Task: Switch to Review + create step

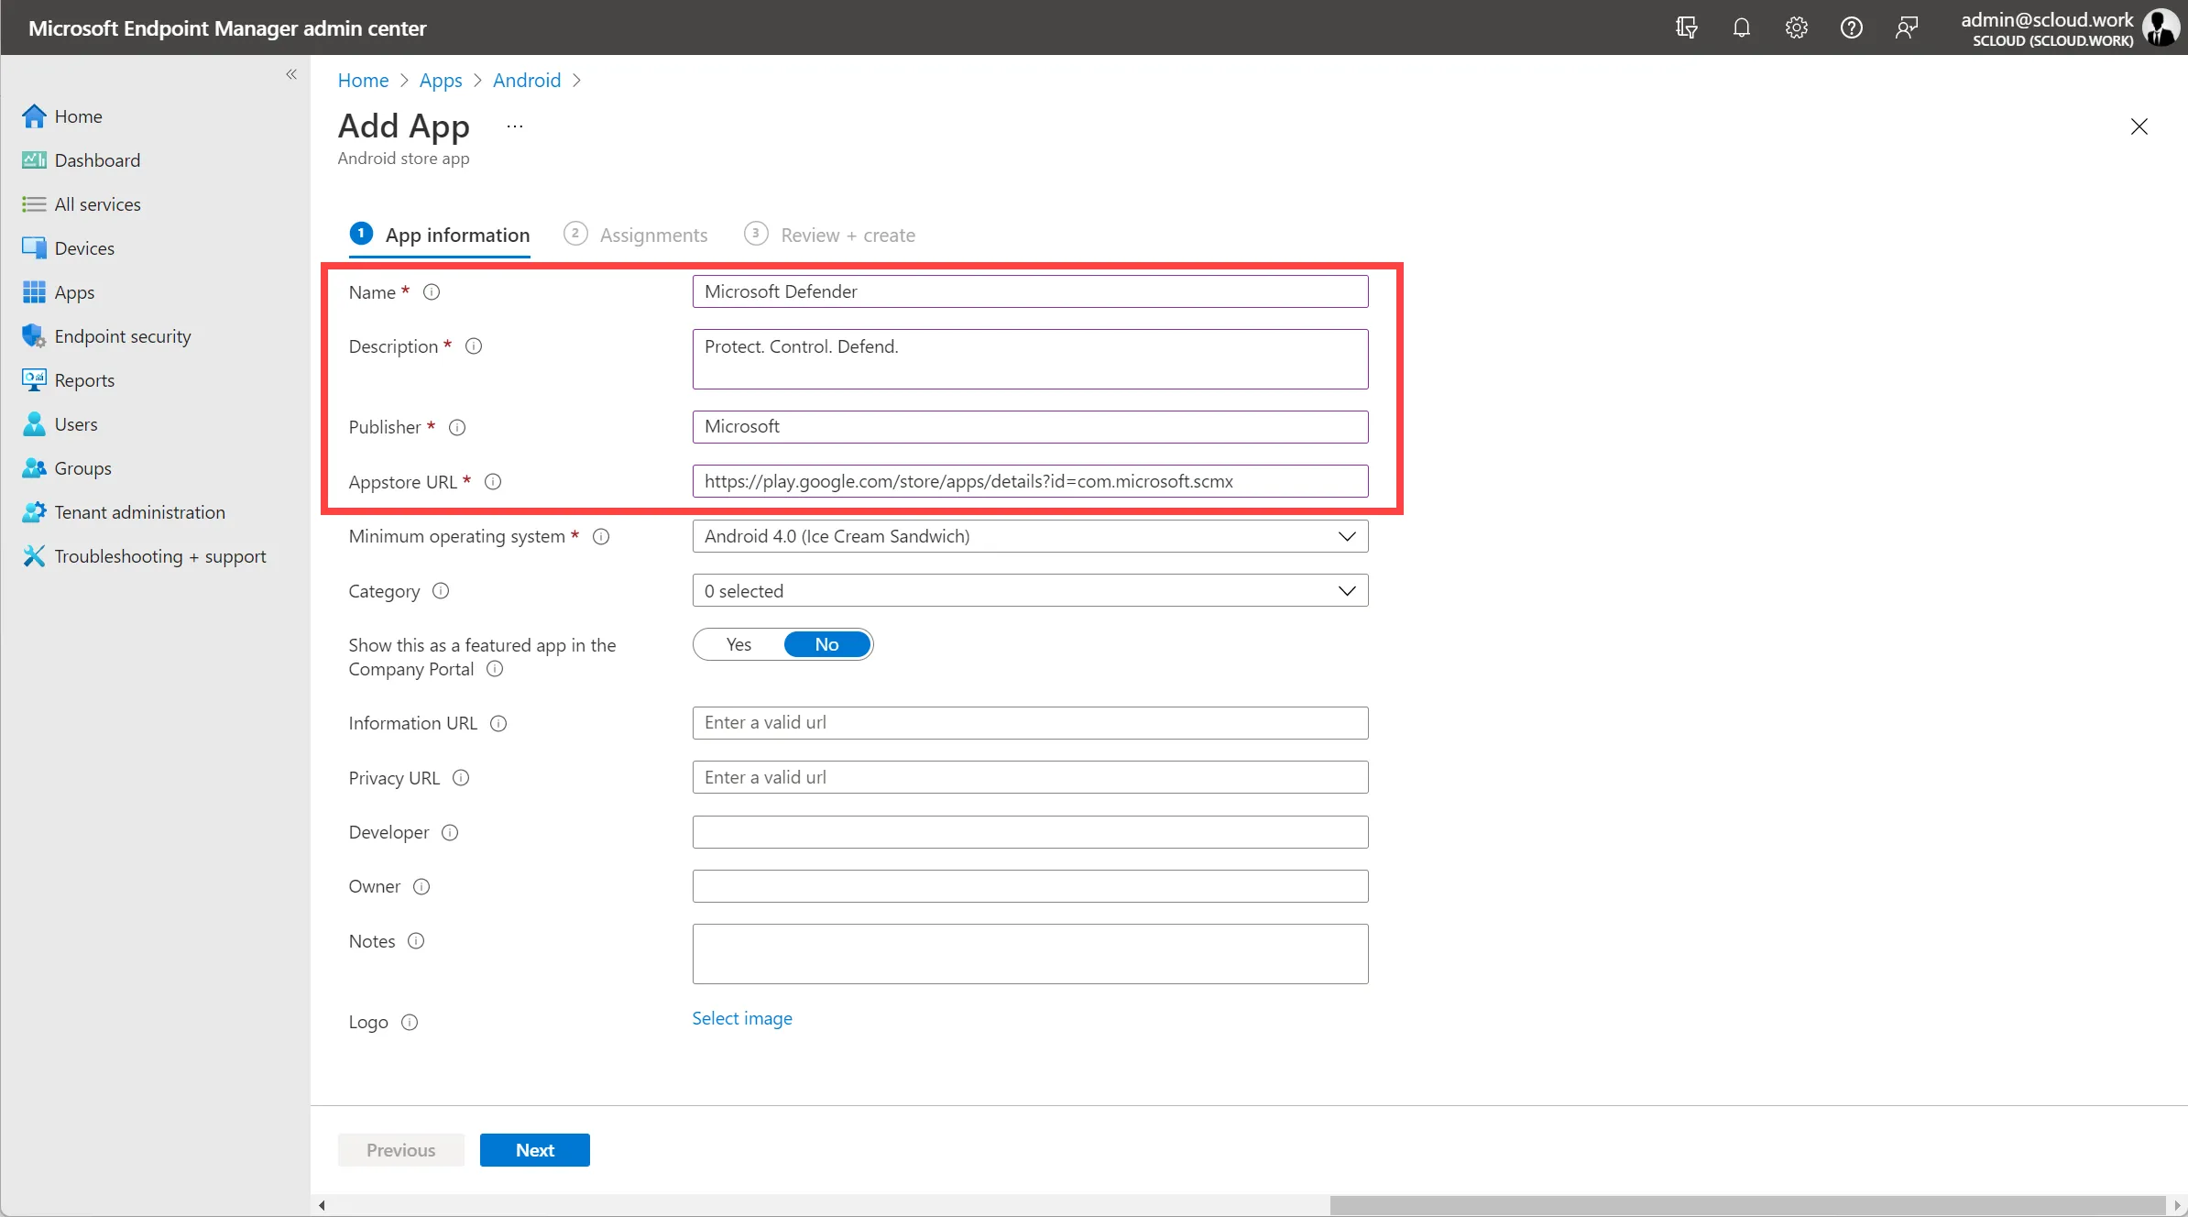Action: click(x=830, y=236)
